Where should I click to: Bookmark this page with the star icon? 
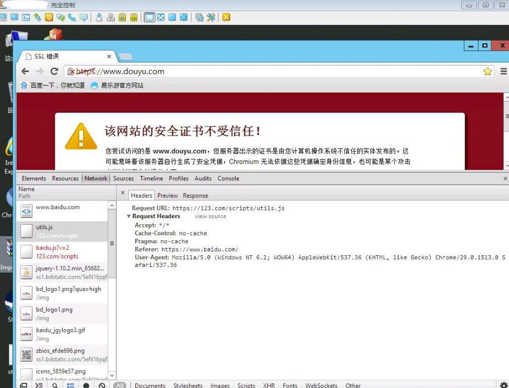click(x=487, y=71)
